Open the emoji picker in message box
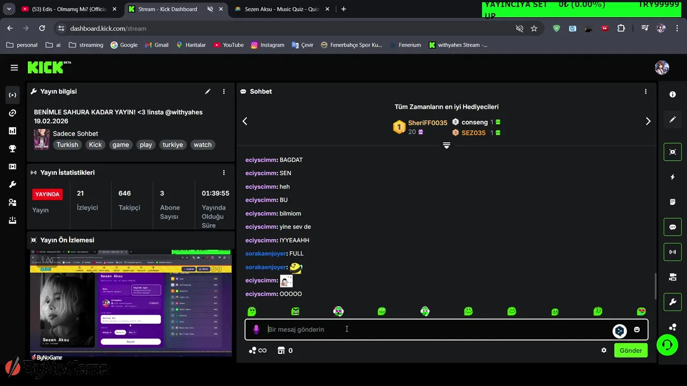The image size is (687, 386). tap(637, 330)
